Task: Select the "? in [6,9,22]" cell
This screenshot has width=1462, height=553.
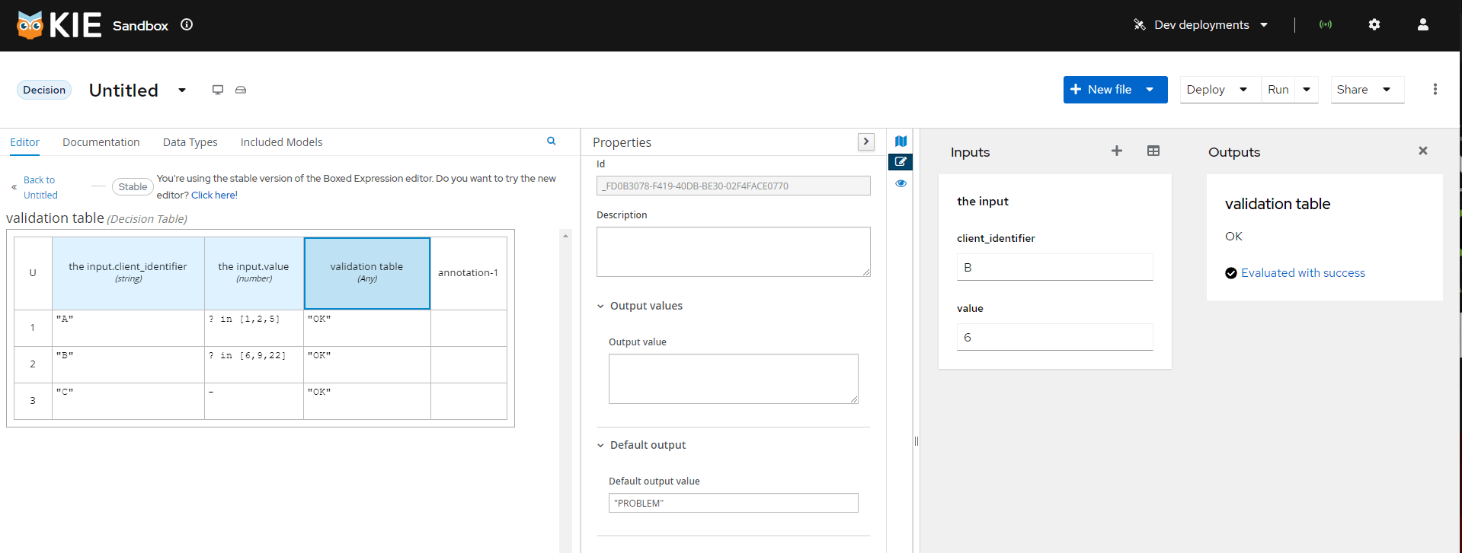Action: (x=254, y=364)
